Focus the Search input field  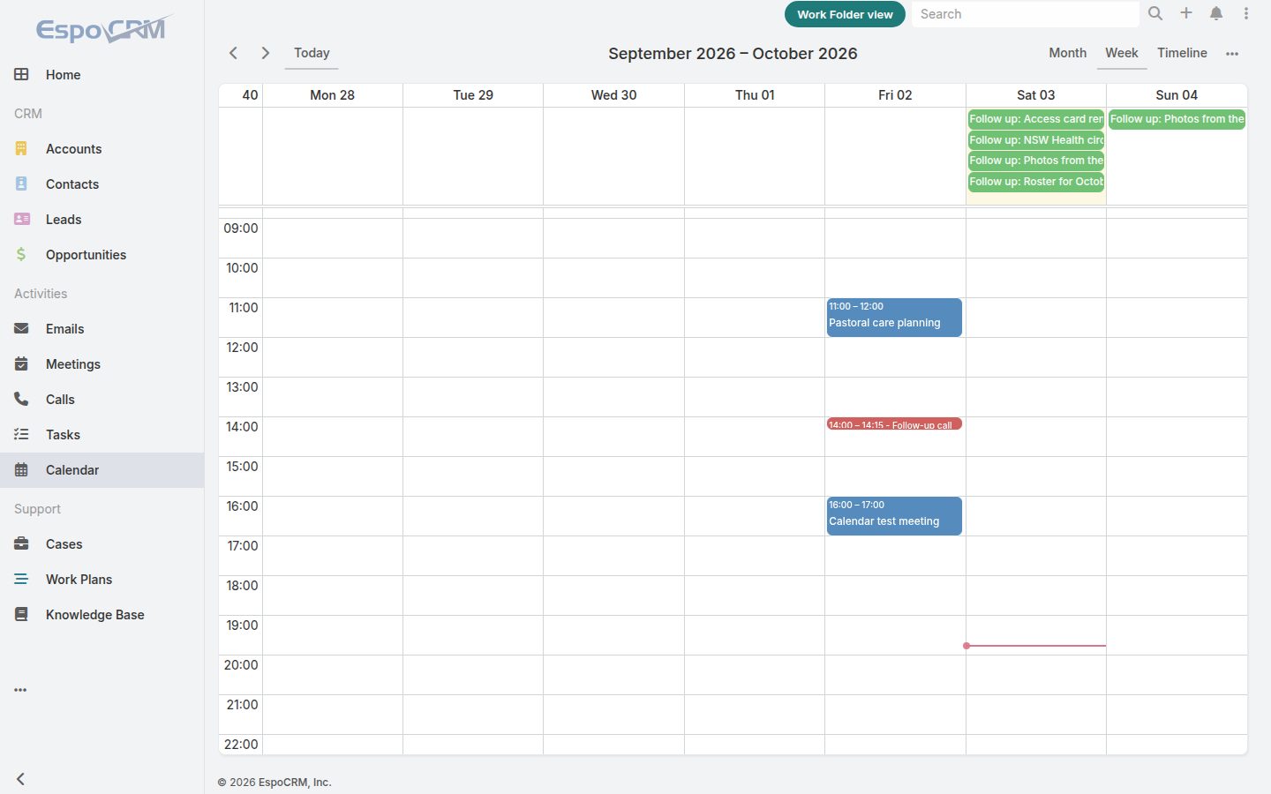point(1025,14)
